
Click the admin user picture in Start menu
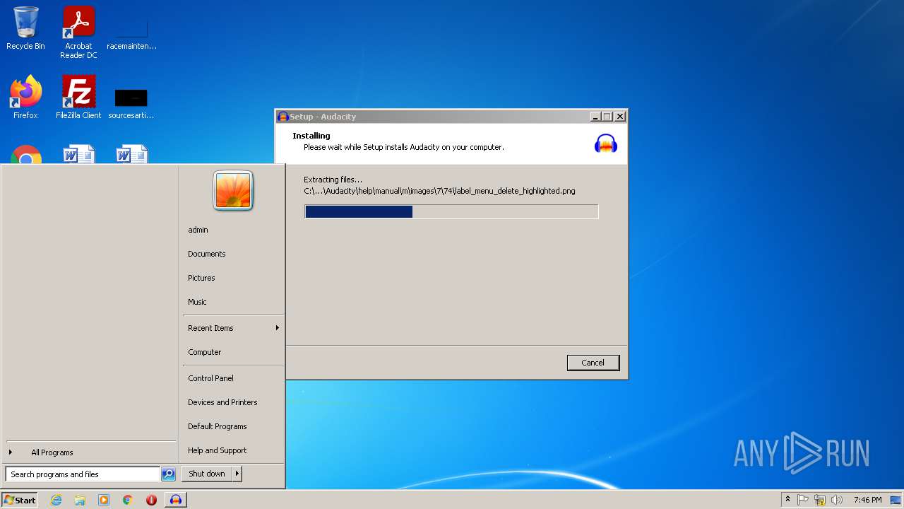[x=233, y=191]
